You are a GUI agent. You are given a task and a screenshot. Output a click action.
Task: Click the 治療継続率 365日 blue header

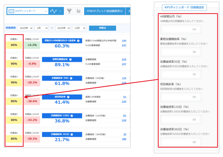pos(62,134)
